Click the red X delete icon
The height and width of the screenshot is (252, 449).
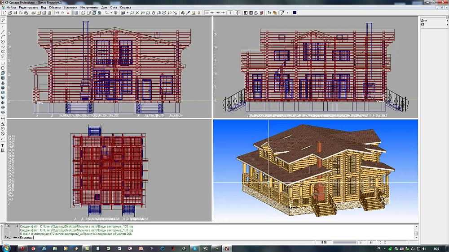[x=68, y=13]
